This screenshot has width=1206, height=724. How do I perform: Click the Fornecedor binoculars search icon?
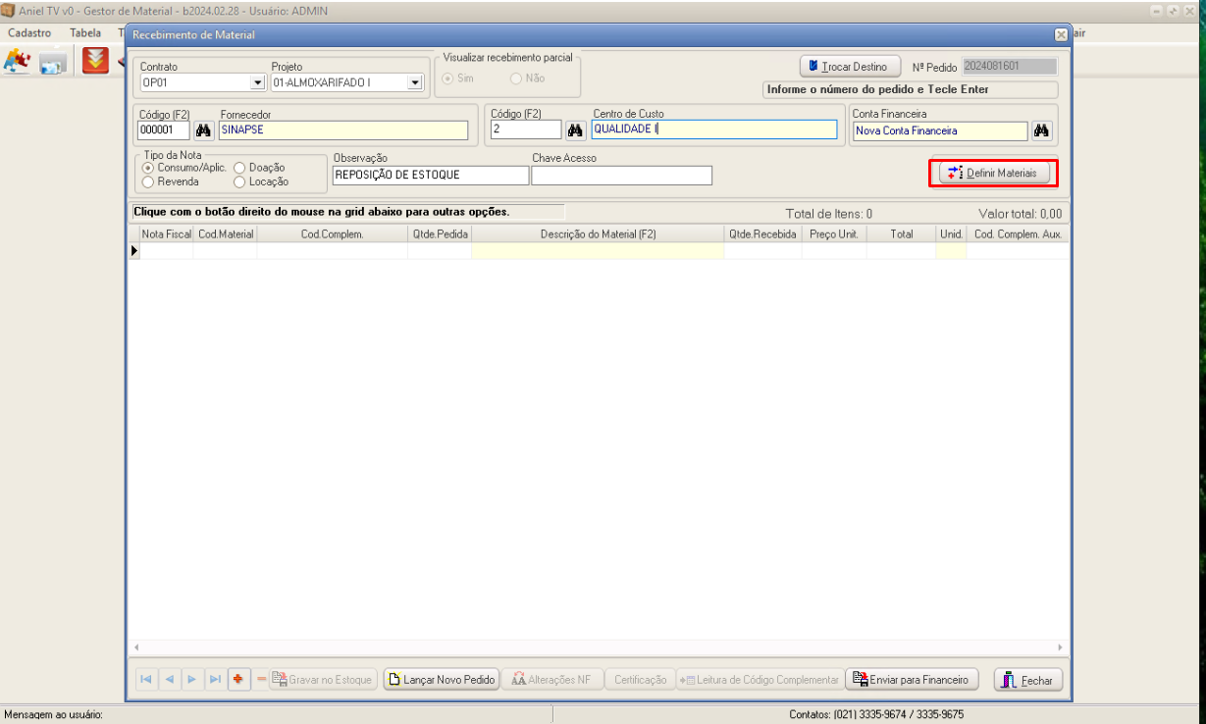pos(204,130)
